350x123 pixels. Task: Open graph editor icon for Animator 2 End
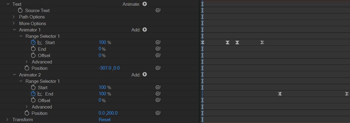(40, 94)
